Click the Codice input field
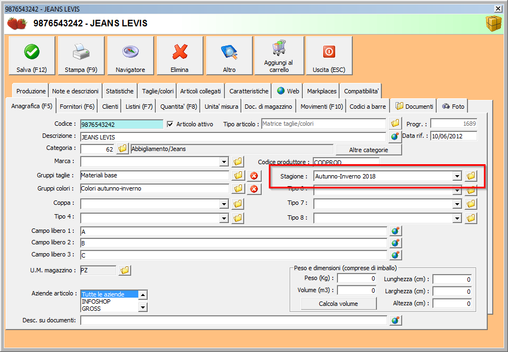This screenshot has width=508, height=352. [x=122, y=124]
